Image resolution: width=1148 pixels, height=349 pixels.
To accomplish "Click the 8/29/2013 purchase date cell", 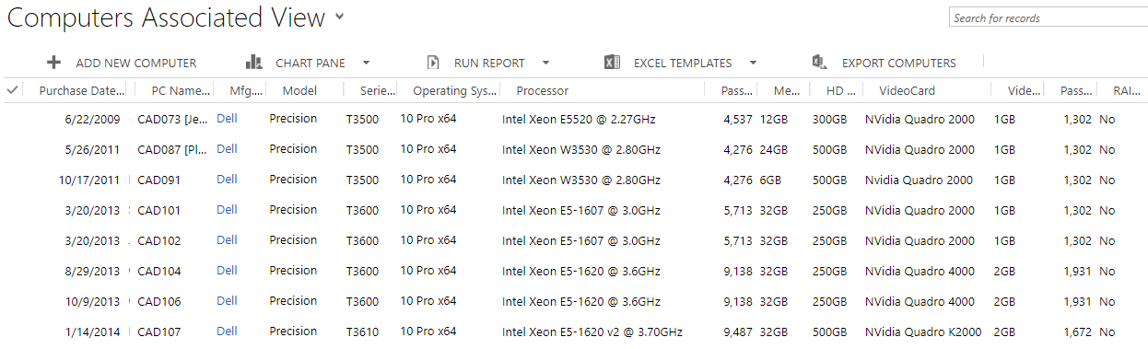I will (92, 272).
